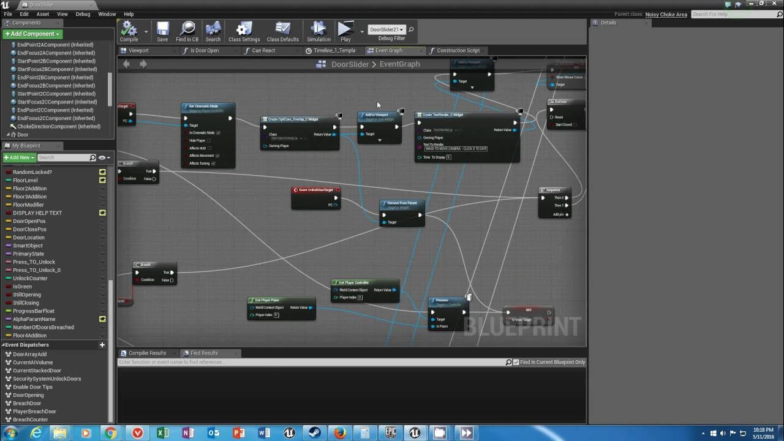
Task: Enable Hide Player checkbox
Action: click(x=209, y=140)
